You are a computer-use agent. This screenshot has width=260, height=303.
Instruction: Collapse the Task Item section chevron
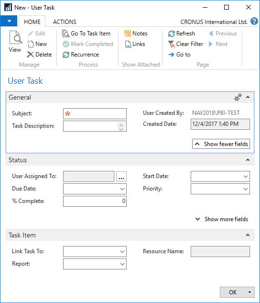click(x=248, y=235)
